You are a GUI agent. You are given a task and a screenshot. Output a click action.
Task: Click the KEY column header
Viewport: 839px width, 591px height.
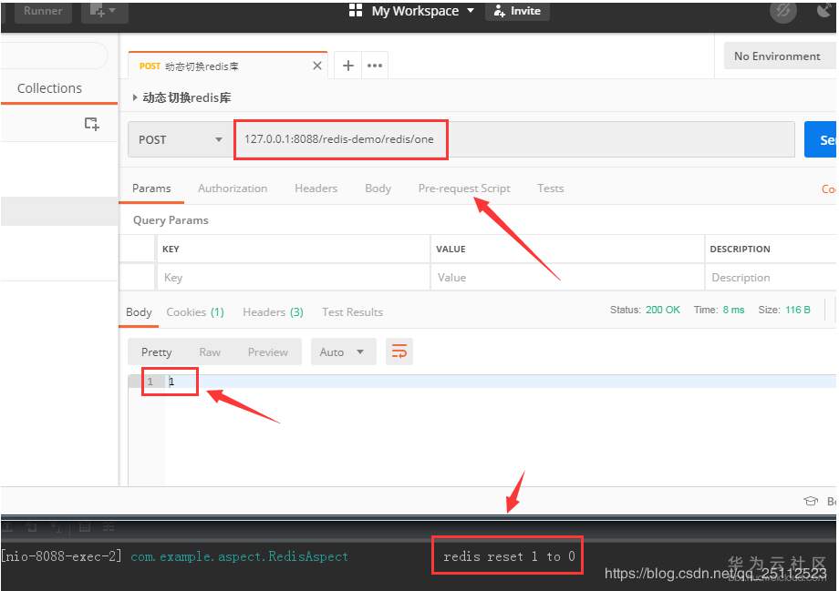[171, 249]
